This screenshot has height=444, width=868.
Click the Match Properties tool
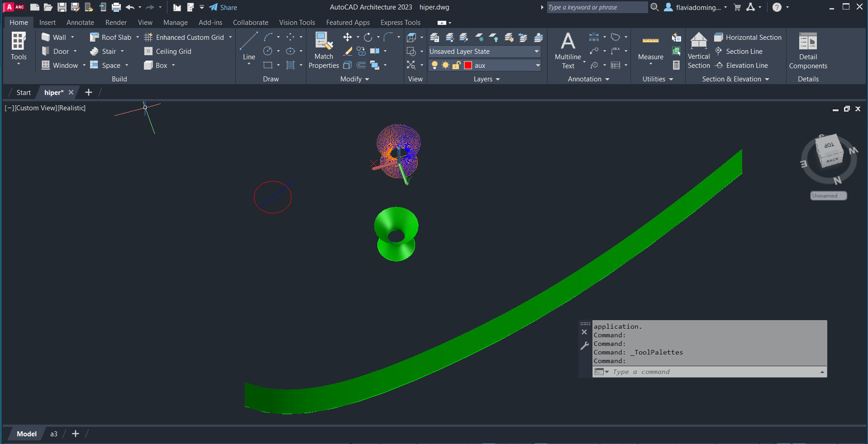pos(324,50)
